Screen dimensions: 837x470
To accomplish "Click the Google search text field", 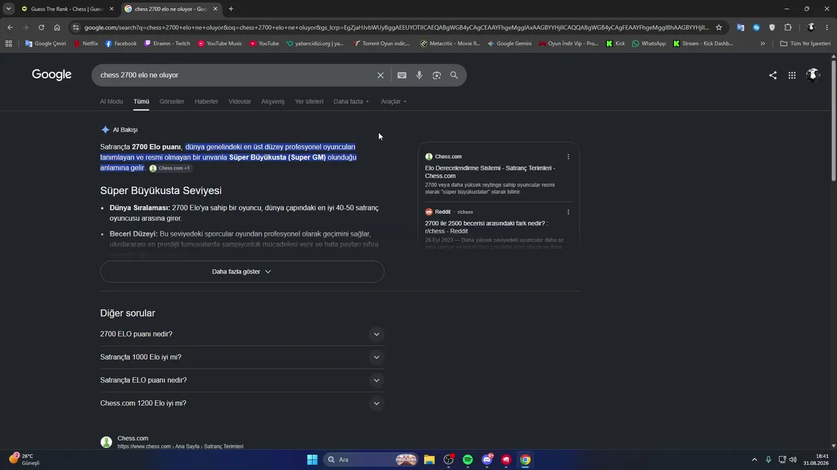I will (235, 75).
